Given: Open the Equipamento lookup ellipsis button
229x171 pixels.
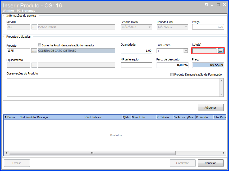Looking at the screenshot, I should [x=34, y=65].
